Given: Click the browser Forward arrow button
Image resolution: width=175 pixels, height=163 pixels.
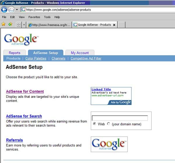Looking at the screenshot, I should (11, 10).
